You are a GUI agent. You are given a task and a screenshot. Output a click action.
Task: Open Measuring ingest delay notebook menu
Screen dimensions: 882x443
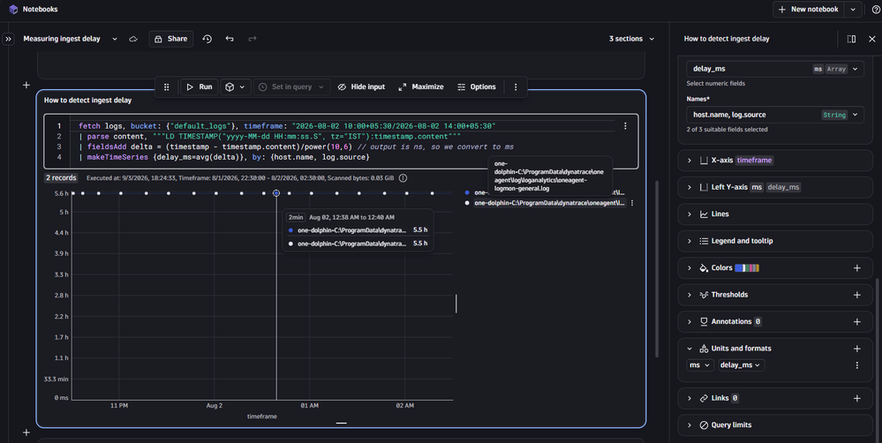(x=114, y=39)
